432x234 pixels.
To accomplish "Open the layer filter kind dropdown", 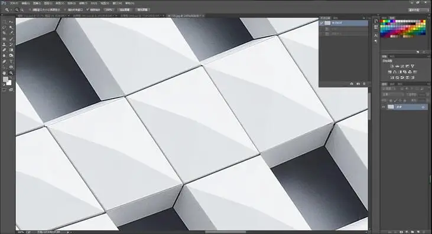I will [x=389, y=89].
